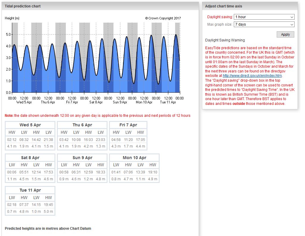
Task: Select the Thu 6 Apr table header
Action: point(82,125)
